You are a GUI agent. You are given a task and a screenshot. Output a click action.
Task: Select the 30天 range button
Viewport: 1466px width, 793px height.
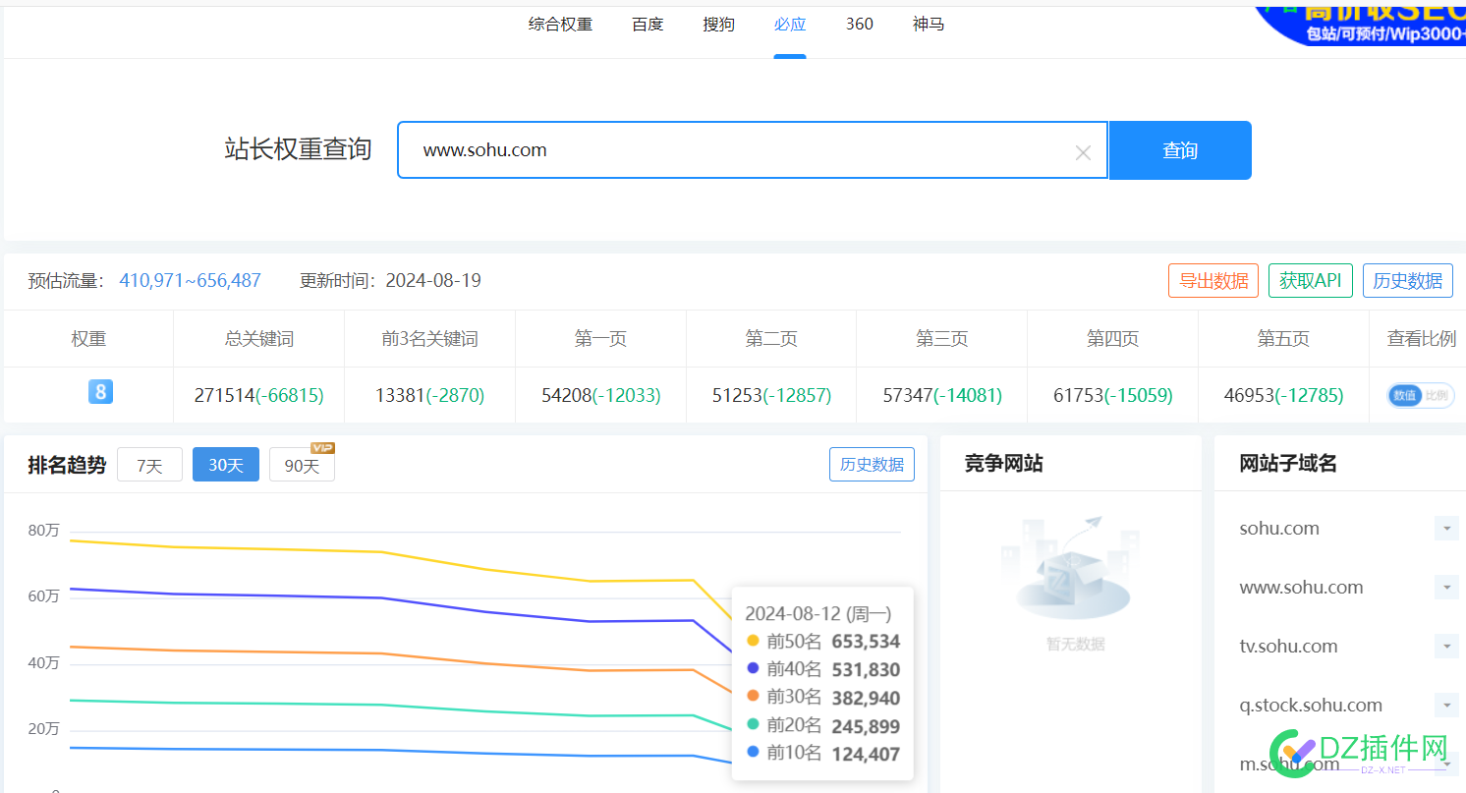226,465
